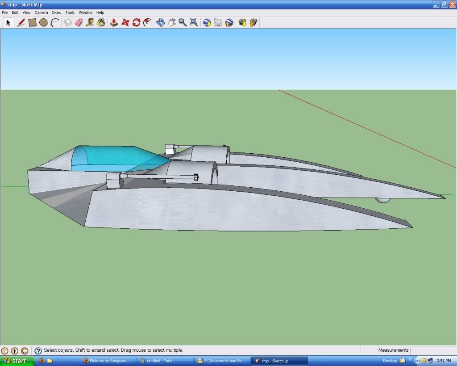This screenshot has width=457, height=366.
Task: Click the credits status bar icon
Action: [15, 350]
